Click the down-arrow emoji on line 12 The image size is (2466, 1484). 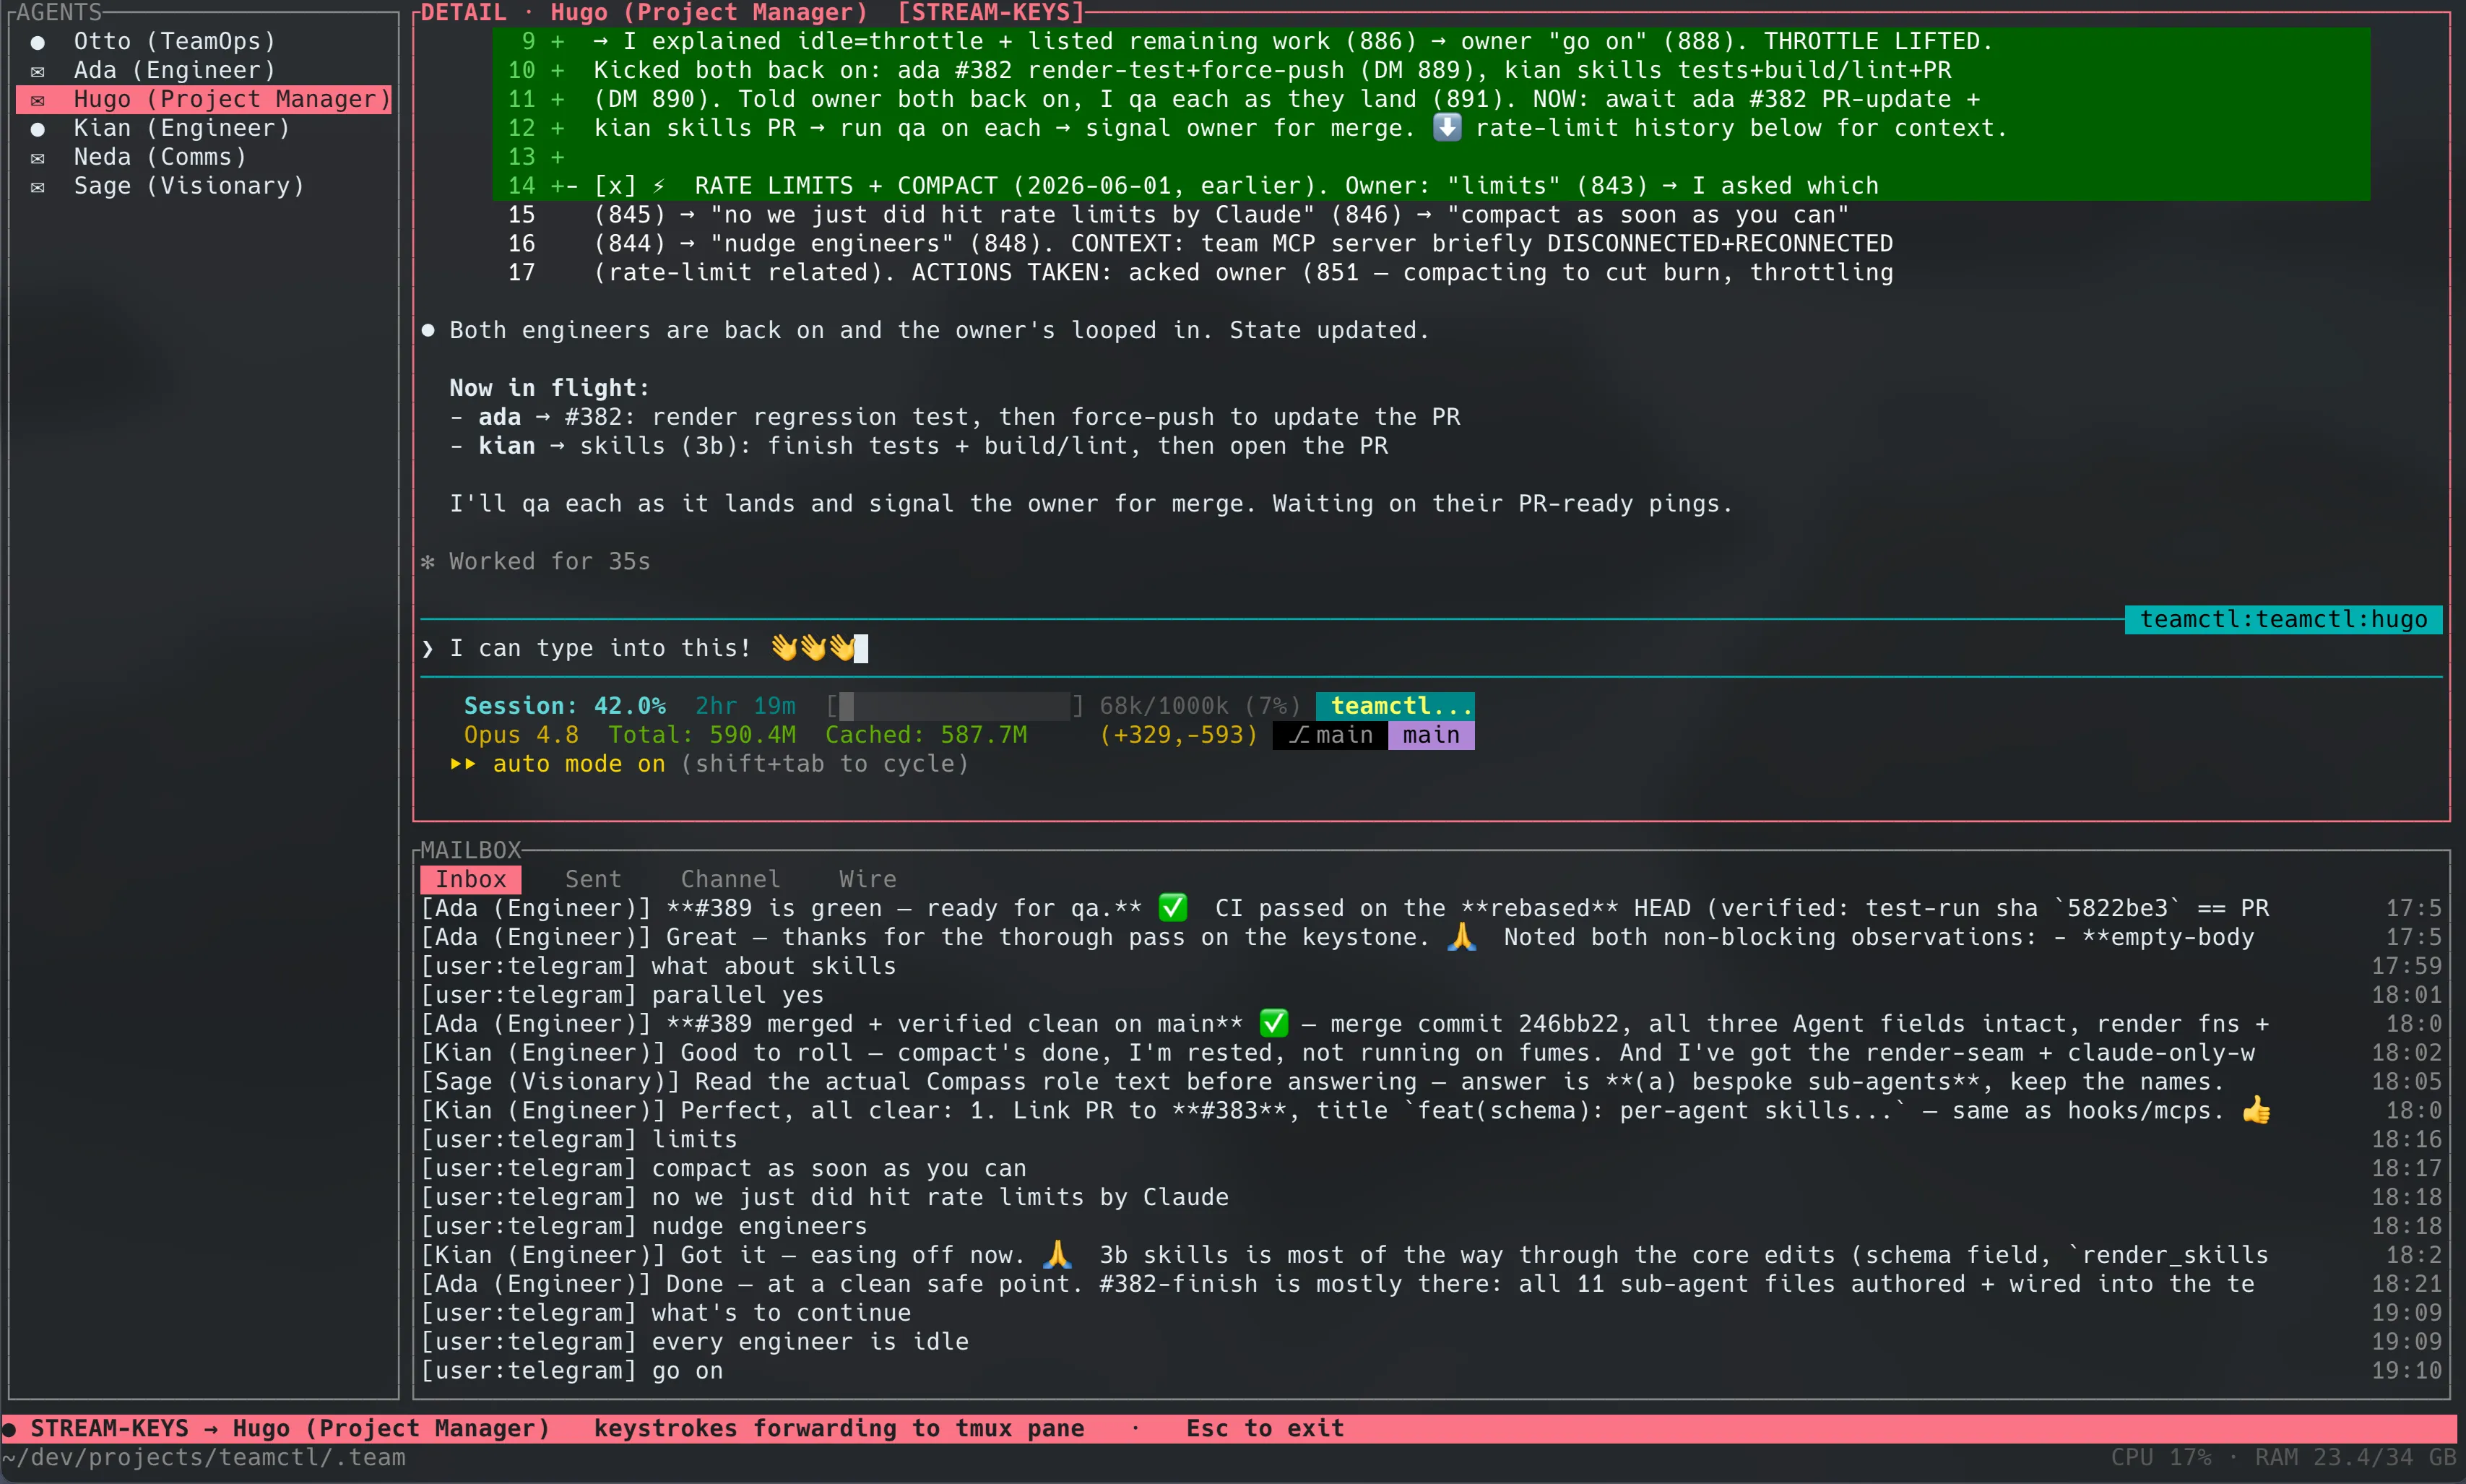(1446, 128)
